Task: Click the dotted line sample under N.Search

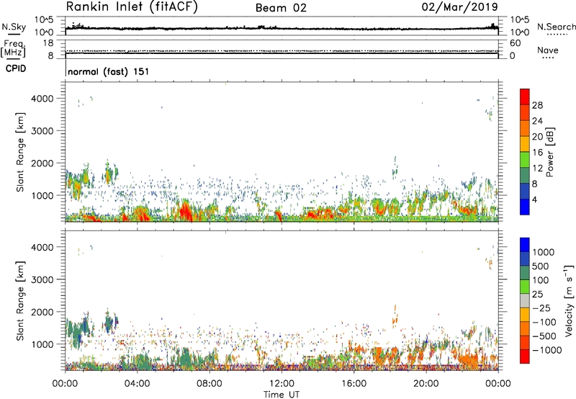Action: [557, 34]
